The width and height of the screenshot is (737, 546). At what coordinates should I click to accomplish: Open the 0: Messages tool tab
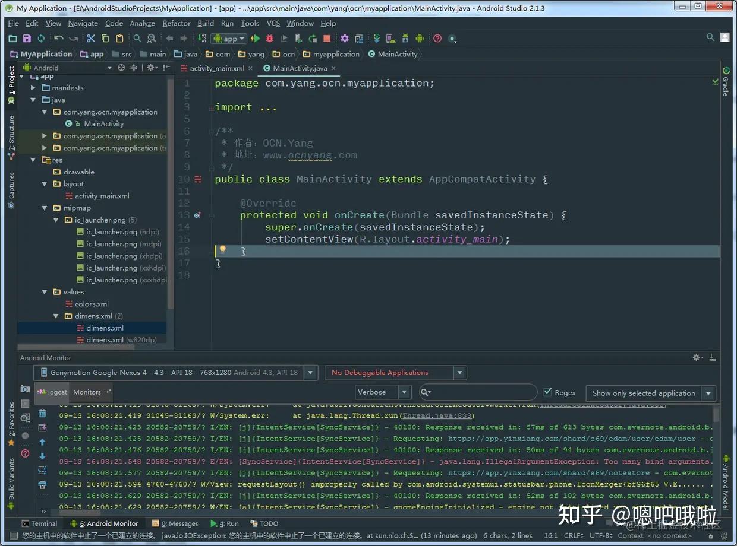tap(175, 523)
